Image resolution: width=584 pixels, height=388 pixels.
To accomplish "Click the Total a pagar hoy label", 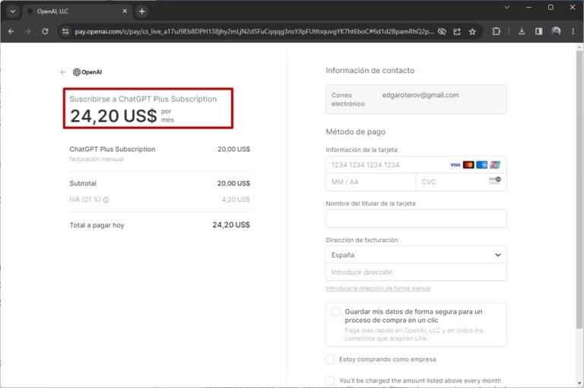I will click(x=97, y=225).
